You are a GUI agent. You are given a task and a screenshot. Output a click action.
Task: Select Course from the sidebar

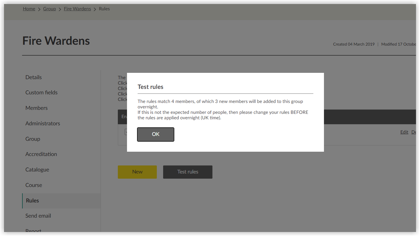click(34, 185)
